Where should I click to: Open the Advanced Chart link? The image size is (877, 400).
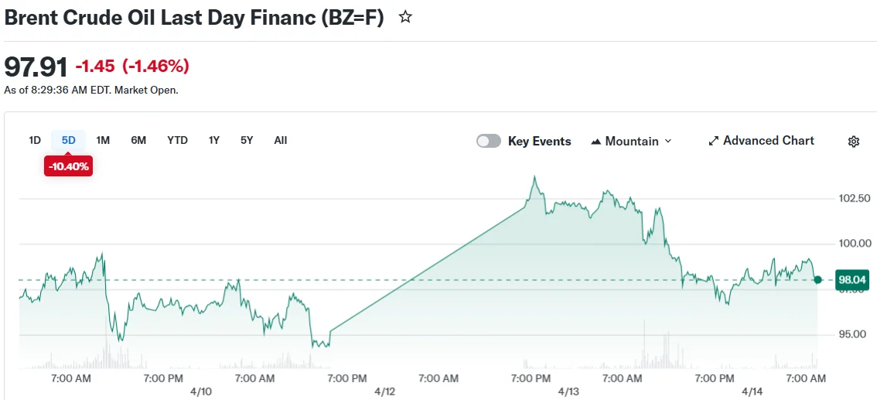[x=768, y=141]
